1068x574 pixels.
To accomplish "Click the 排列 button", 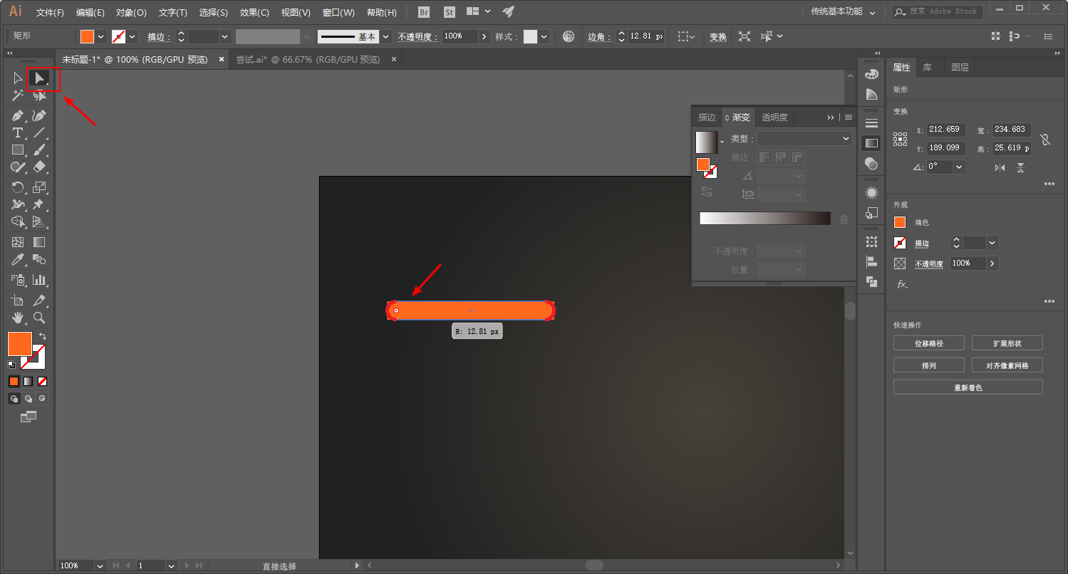I will 929,365.
